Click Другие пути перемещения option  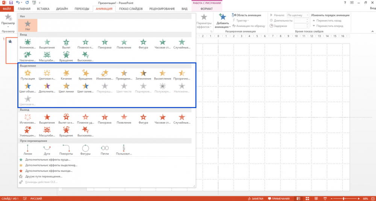point(44,176)
